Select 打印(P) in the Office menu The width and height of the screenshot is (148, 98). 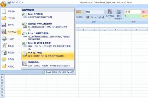coord(11,39)
